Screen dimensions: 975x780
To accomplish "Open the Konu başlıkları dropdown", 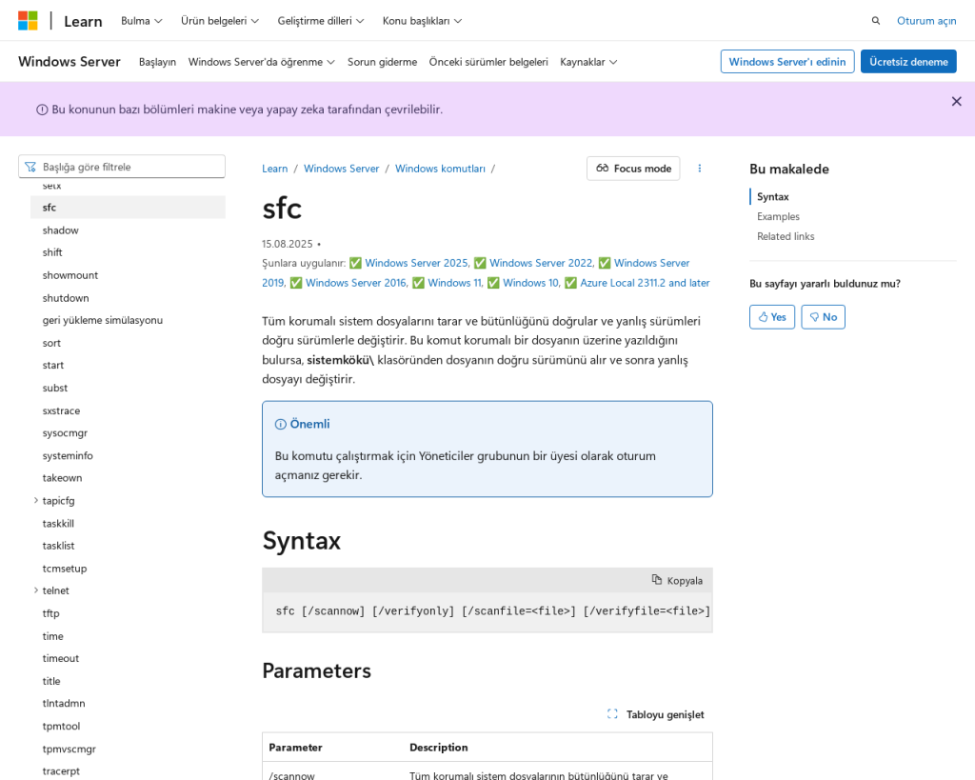I will click(x=422, y=21).
